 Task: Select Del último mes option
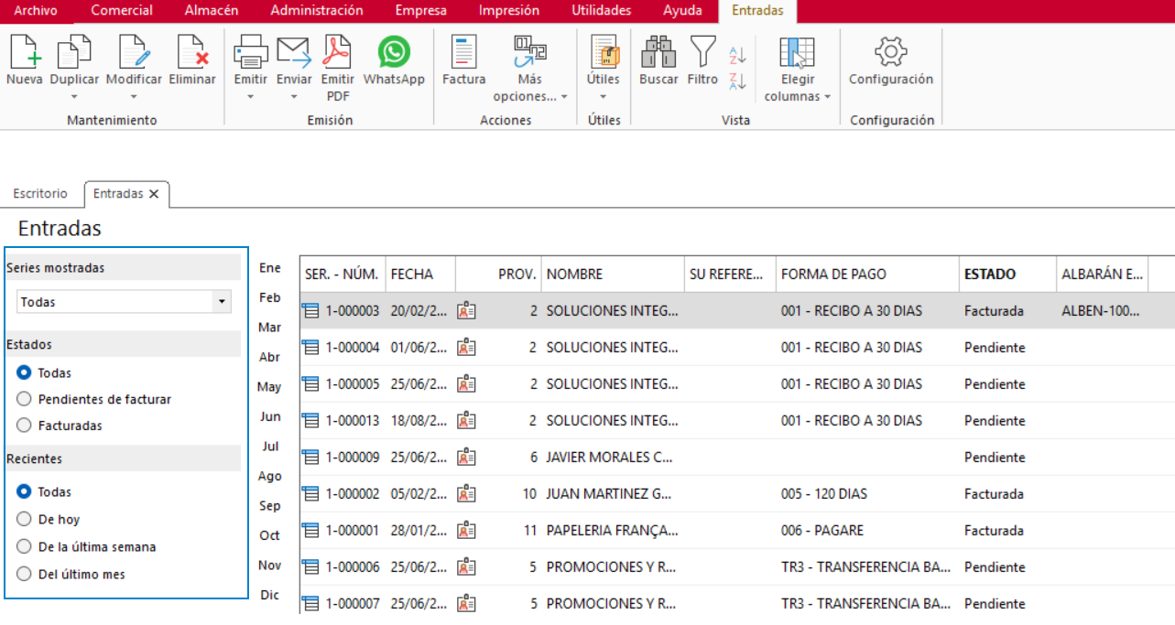[25, 575]
